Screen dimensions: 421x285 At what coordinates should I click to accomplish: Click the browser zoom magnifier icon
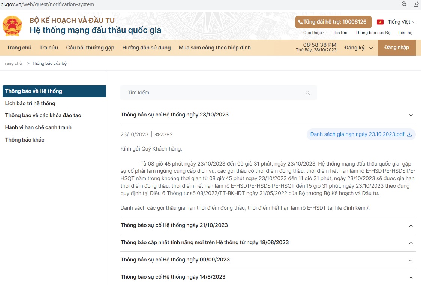tap(404, 4)
